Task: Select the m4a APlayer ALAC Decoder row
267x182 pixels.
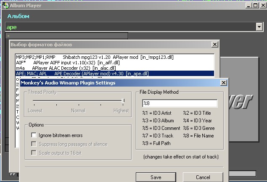Action: tap(115, 68)
